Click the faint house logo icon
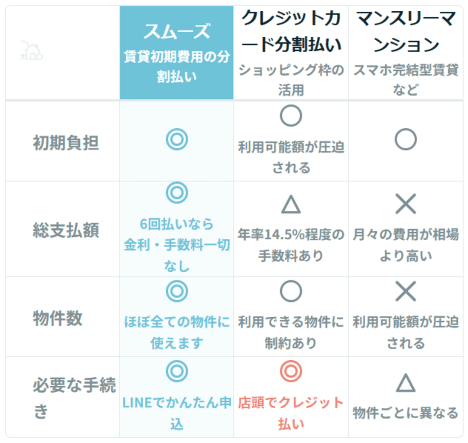The width and height of the screenshot is (468, 443). click(31, 51)
